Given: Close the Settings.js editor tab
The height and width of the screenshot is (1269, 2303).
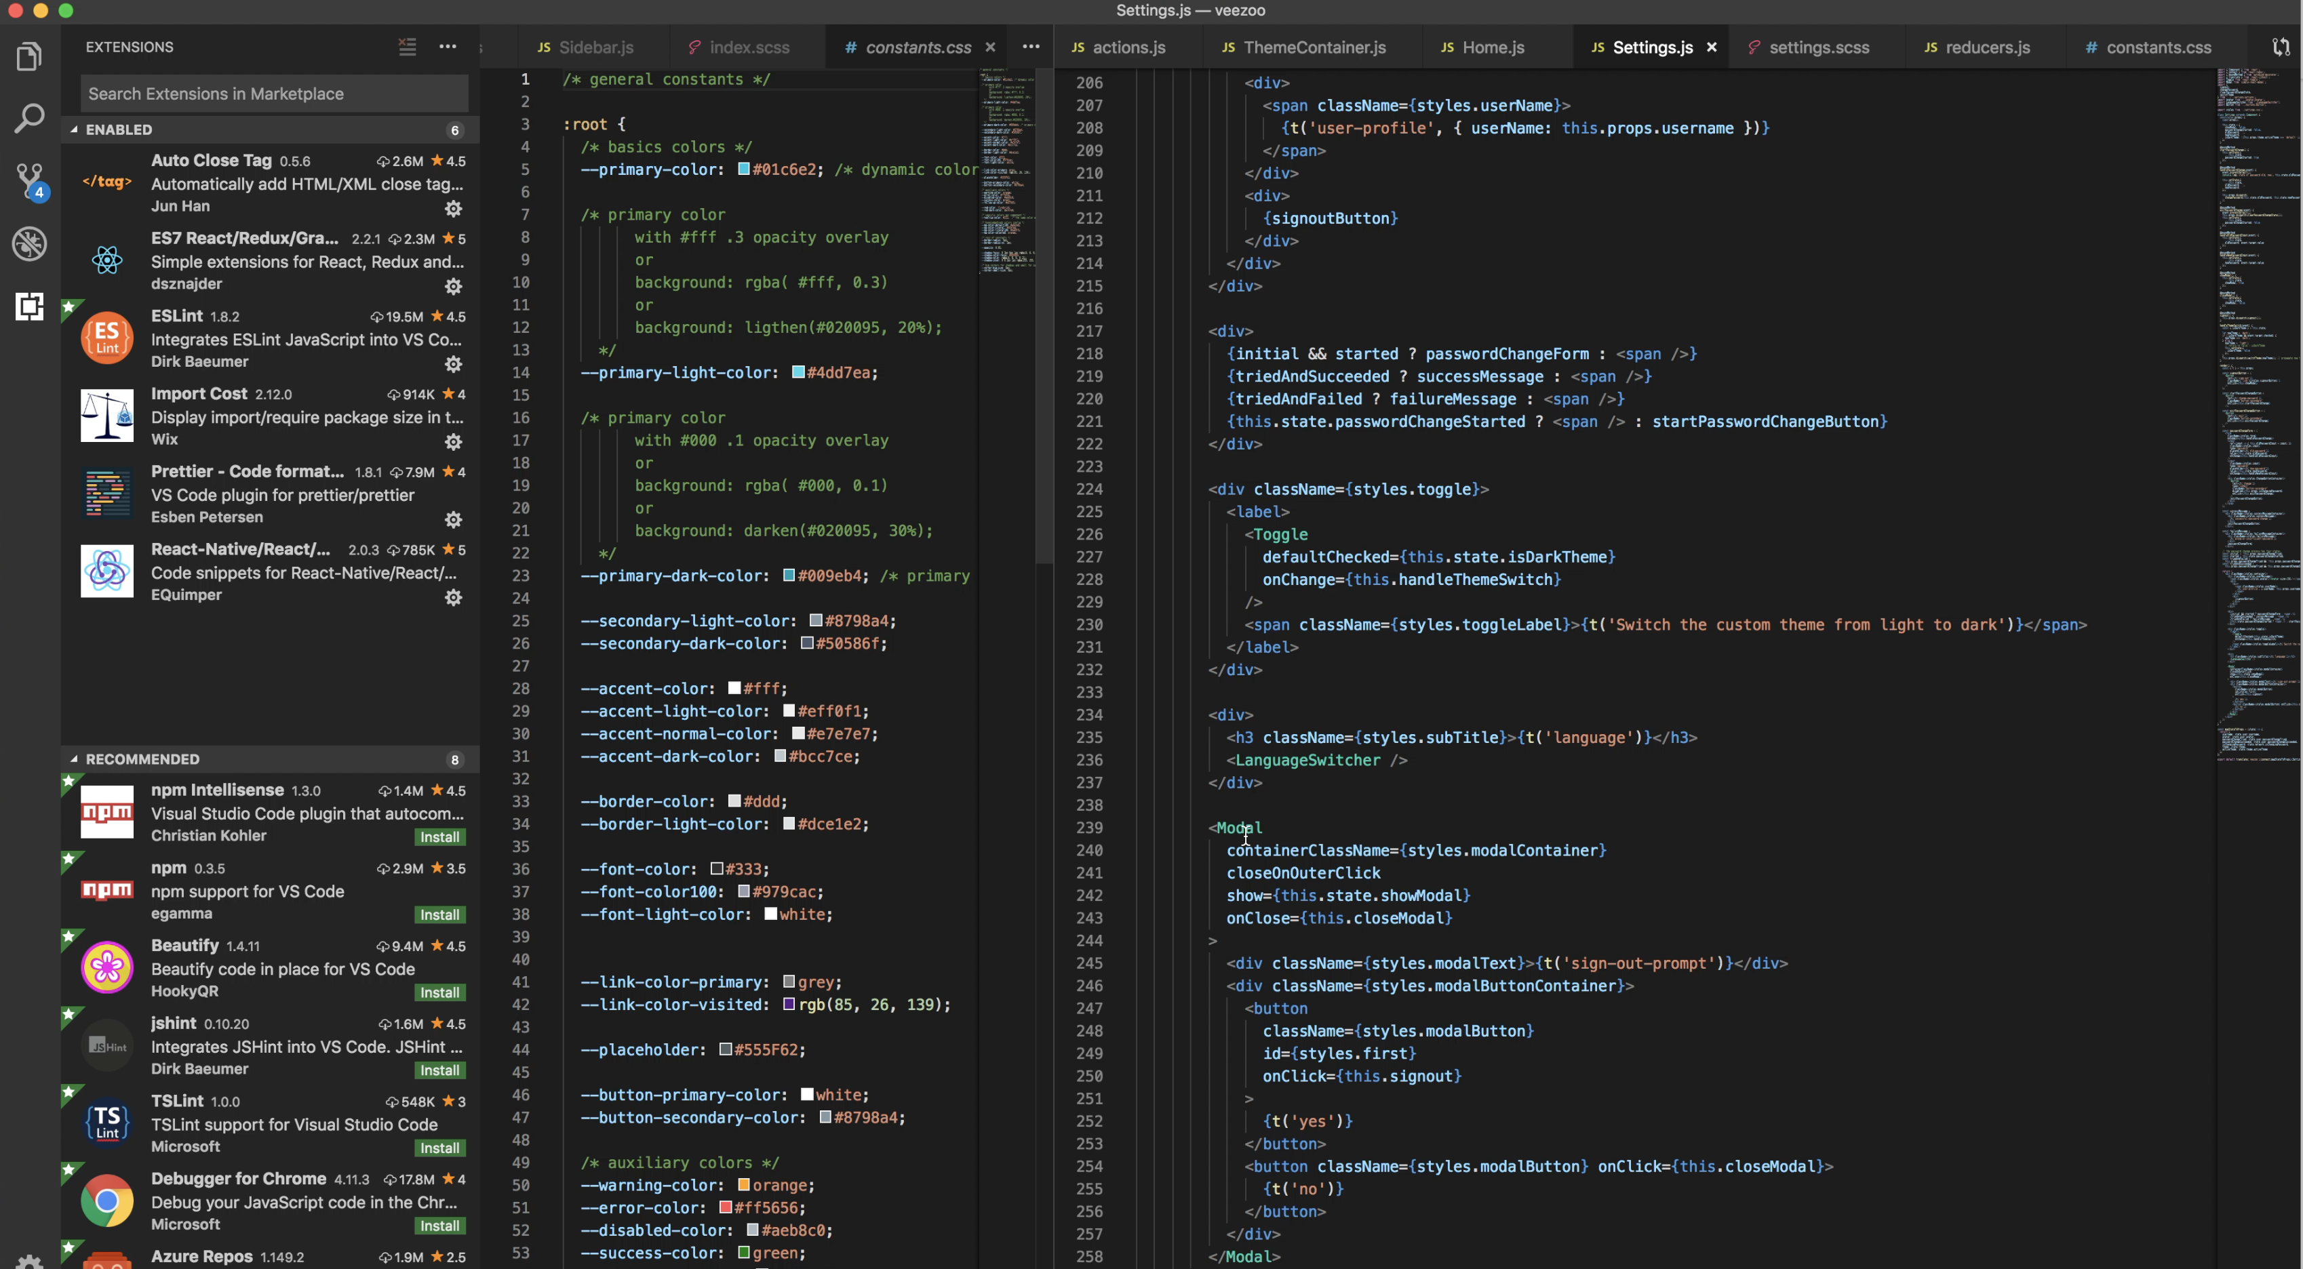Looking at the screenshot, I should pos(1711,47).
